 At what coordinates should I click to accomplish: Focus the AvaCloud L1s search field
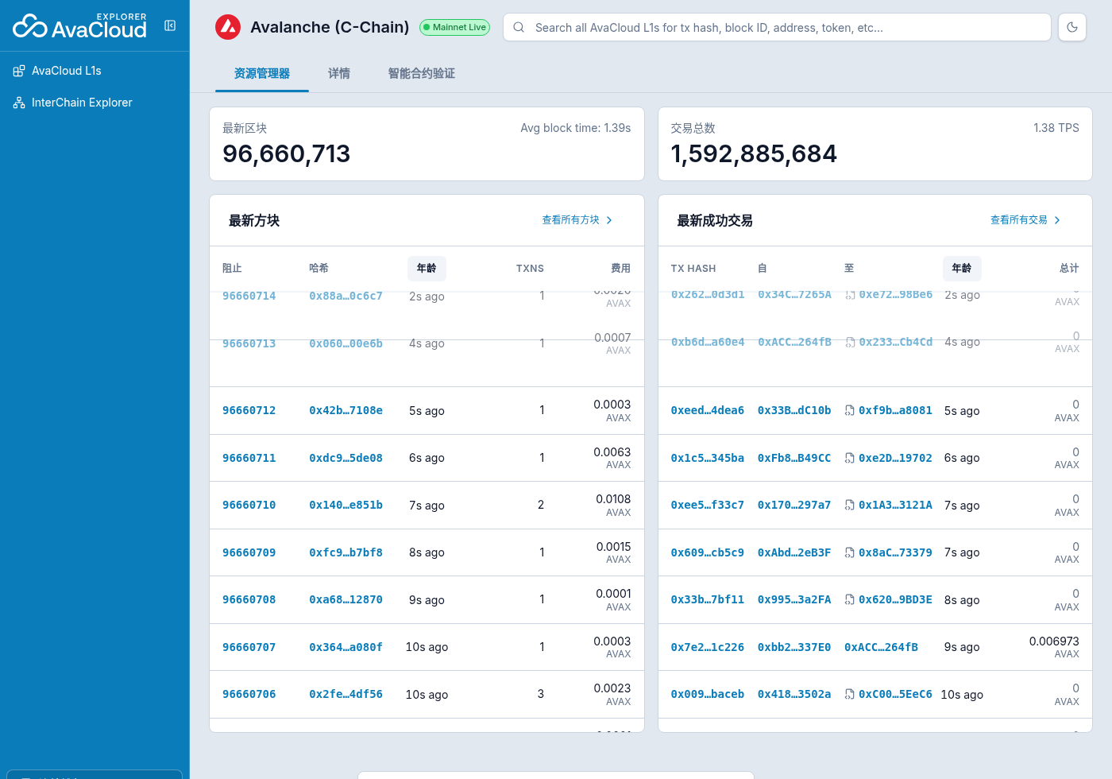(787, 27)
